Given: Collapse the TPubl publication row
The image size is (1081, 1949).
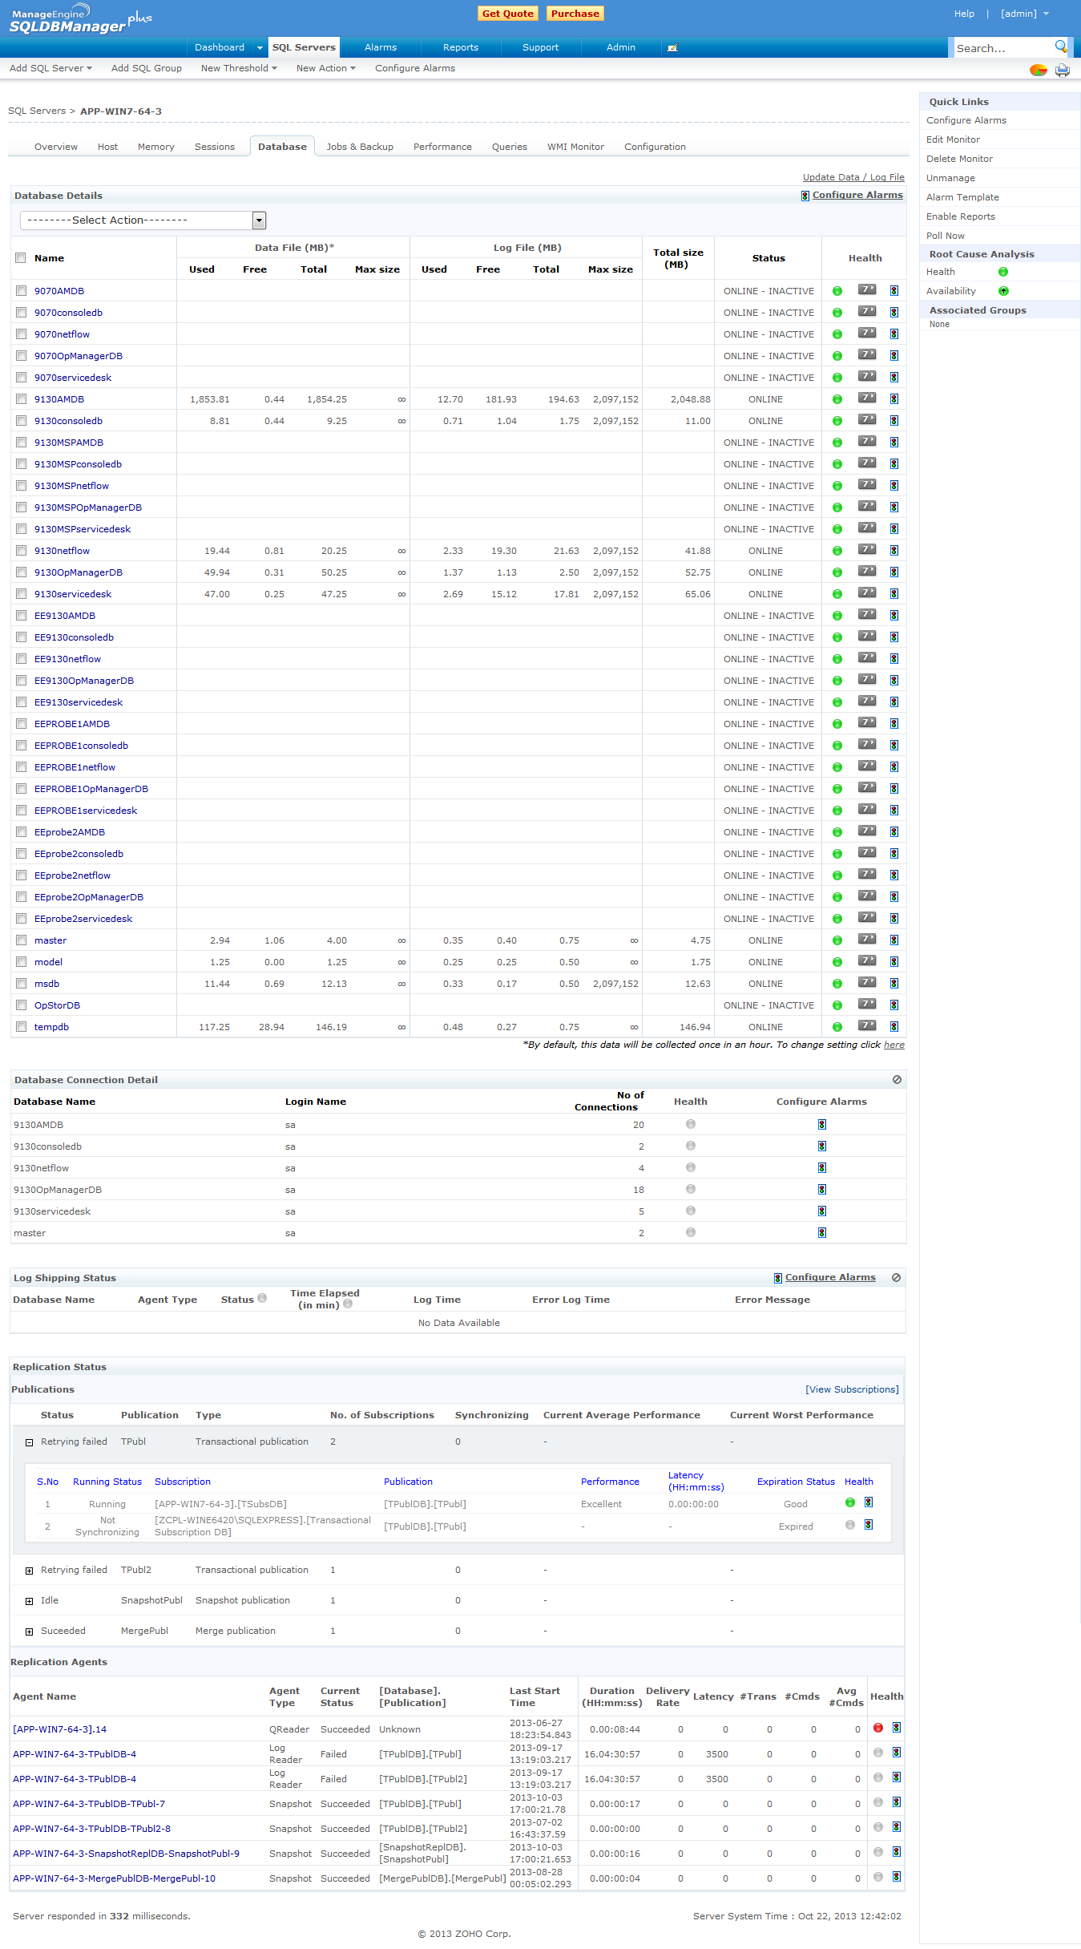Looking at the screenshot, I should pos(29,1442).
